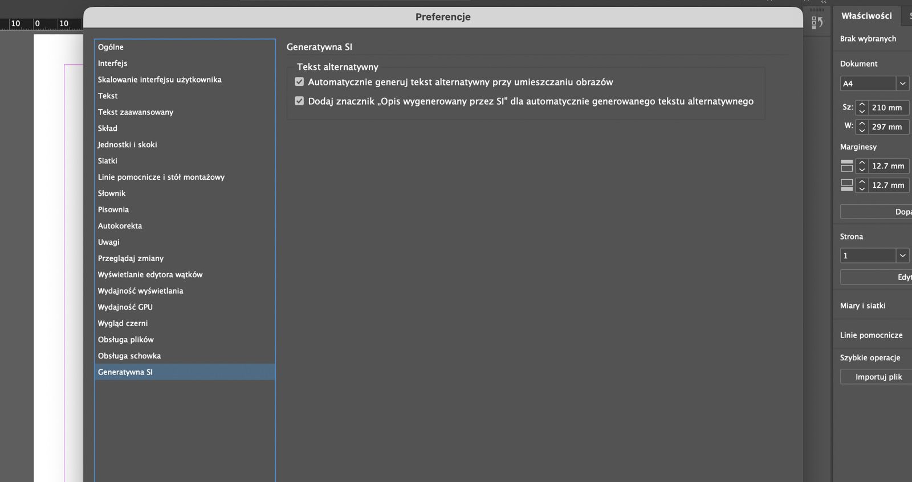Select Autokorekta in the list
Viewport: 912px width, 482px height.
(185, 226)
